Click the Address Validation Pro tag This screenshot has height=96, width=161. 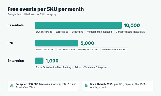coord(114,50)
